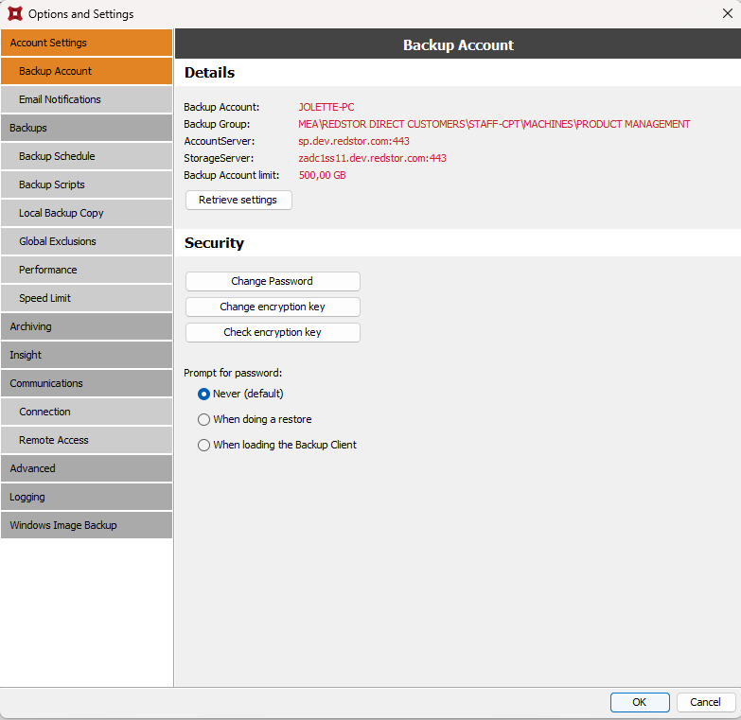
Task: Close the Options and Settings dialog
Action: click(728, 13)
